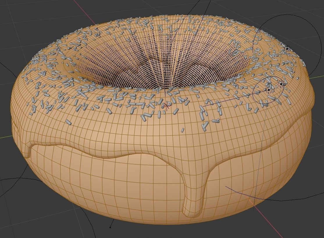Image resolution: width=324 pixels, height=238 pixels.
Task: Select the object marker on large circle edge
Action: point(287,49)
